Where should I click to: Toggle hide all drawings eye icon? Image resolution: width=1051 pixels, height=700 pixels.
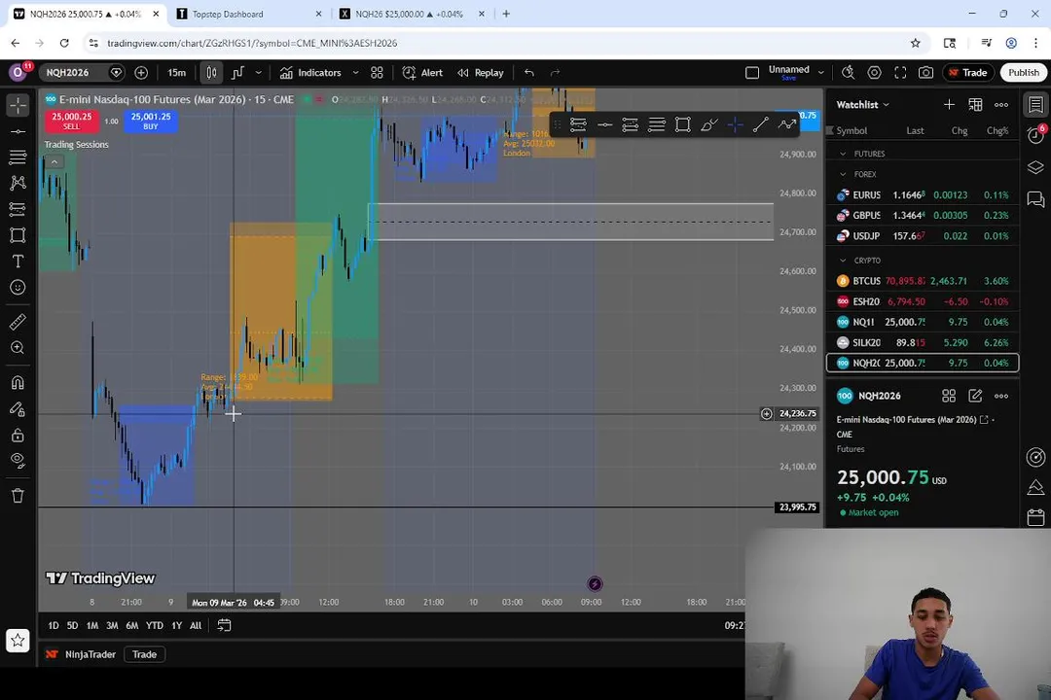pos(18,460)
